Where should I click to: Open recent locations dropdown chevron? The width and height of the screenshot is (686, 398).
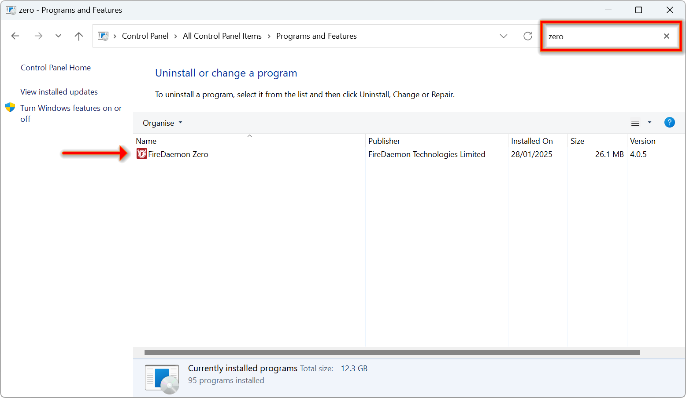(x=58, y=36)
